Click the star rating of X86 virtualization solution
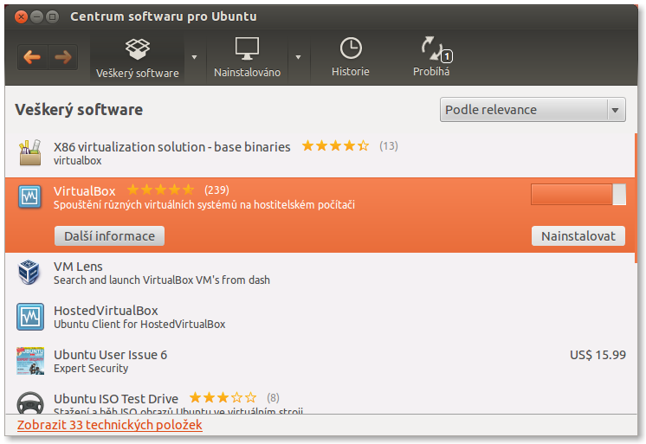 [x=335, y=145]
